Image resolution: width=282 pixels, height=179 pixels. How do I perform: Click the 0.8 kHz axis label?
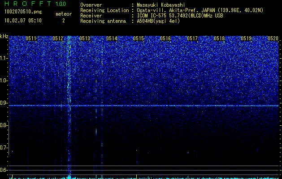coord(4,125)
